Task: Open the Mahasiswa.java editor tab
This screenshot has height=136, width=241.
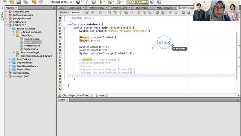Action: click(165, 8)
